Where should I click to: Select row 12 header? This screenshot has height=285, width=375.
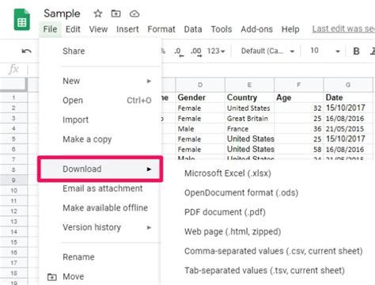[13, 211]
